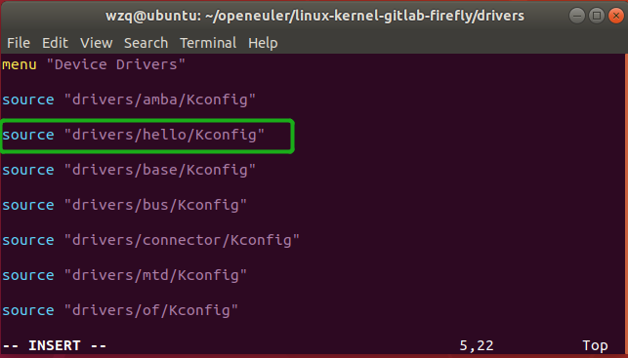
Task: Click the window title bar text
Action: 314,16
